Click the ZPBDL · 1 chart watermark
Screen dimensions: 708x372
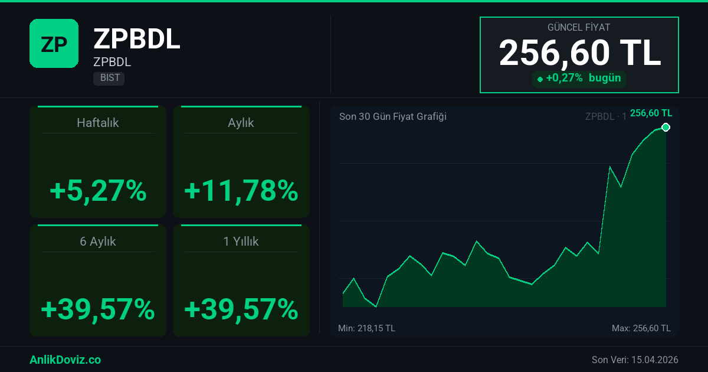(x=605, y=116)
